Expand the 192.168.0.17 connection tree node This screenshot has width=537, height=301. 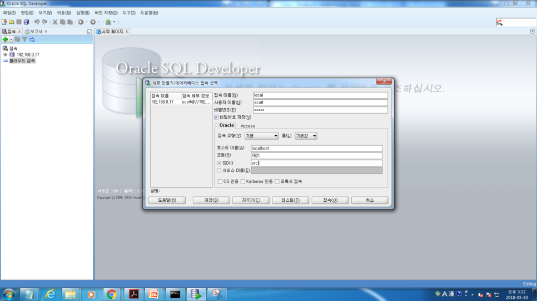point(5,55)
